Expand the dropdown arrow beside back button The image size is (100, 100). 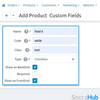[13, 15]
